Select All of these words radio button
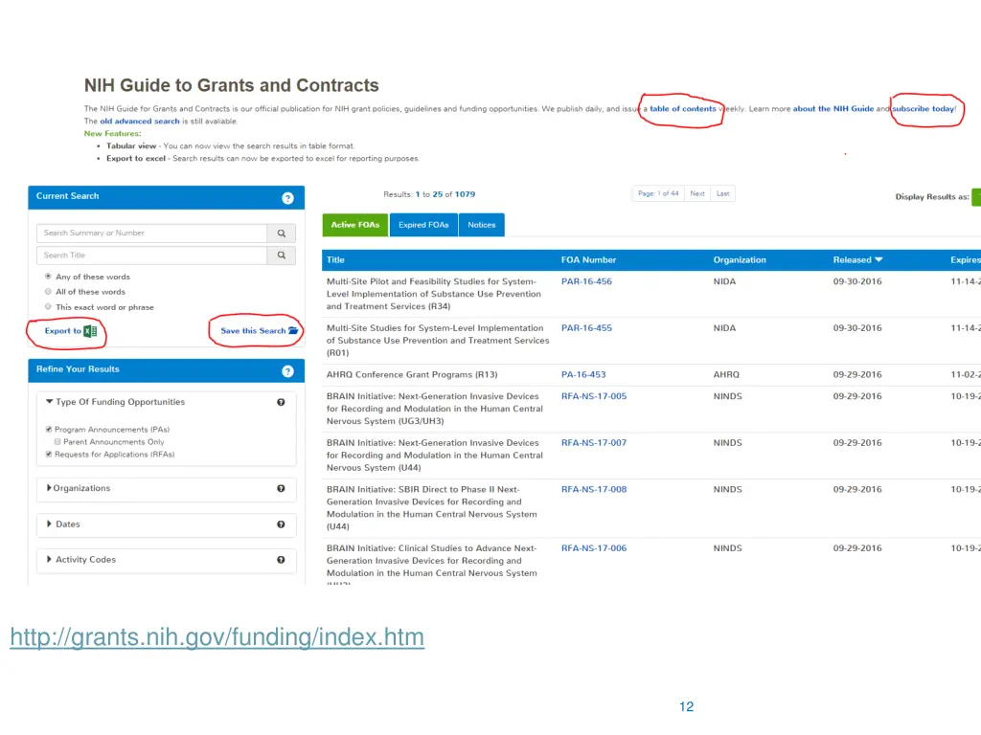Viewport: 981px width, 735px height. click(x=48, y=291)
